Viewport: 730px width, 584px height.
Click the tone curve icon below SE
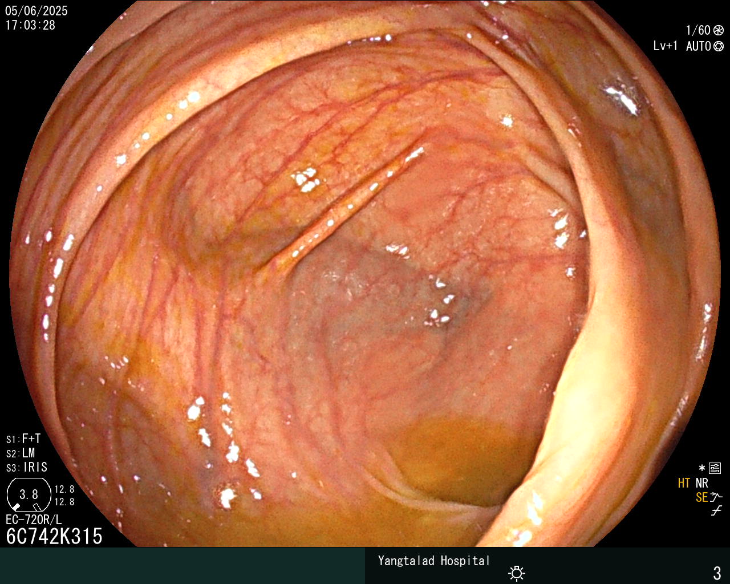tap(716, 511)
